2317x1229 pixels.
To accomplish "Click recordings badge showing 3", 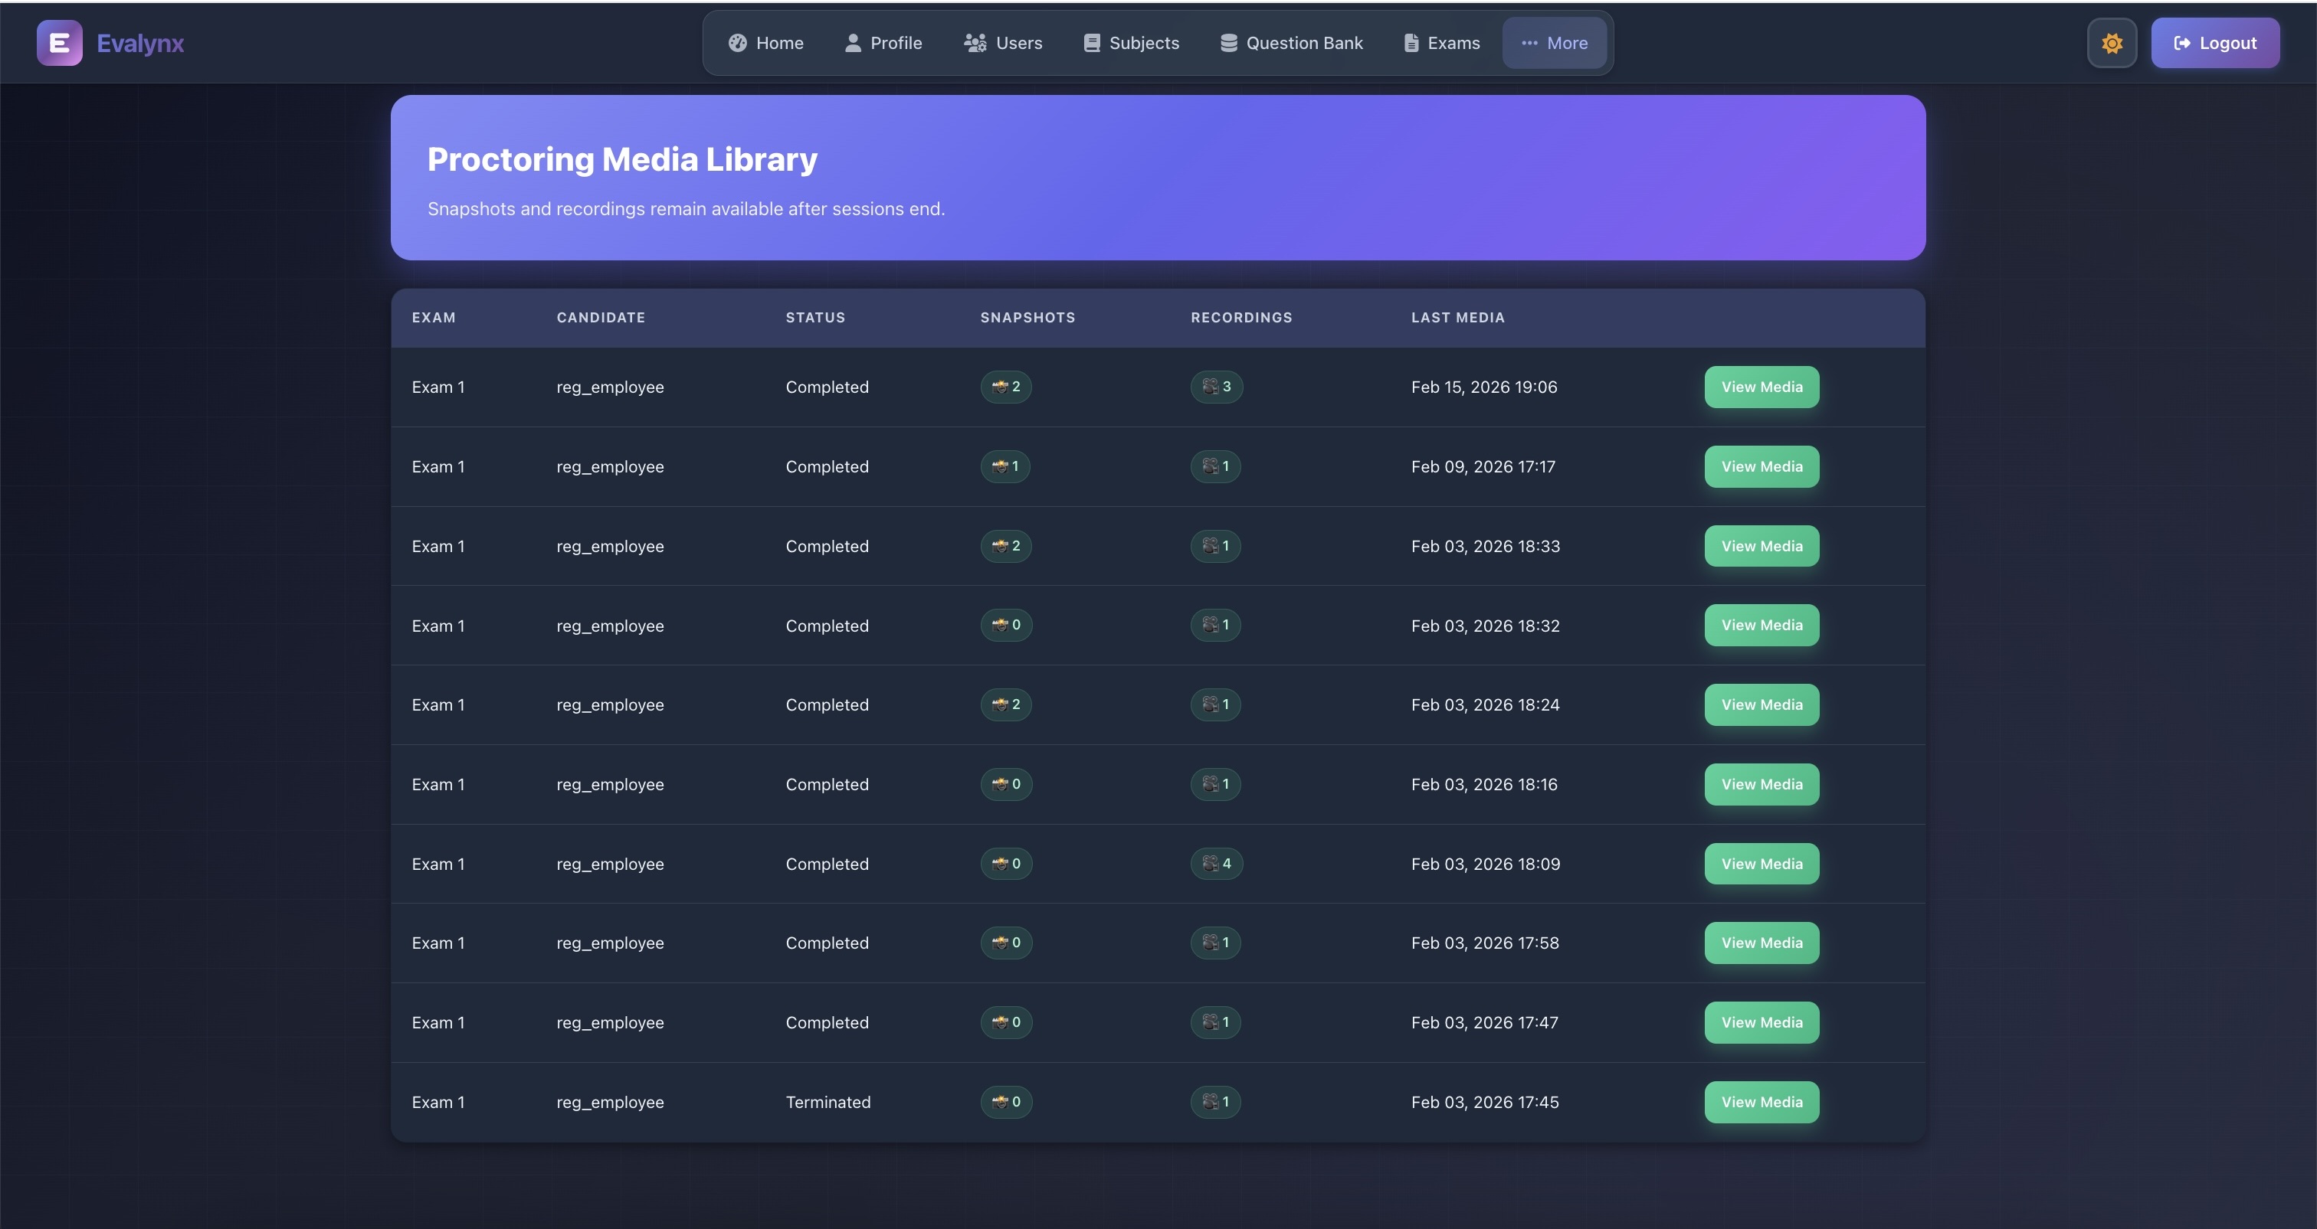I will [x=1215, y=387].
